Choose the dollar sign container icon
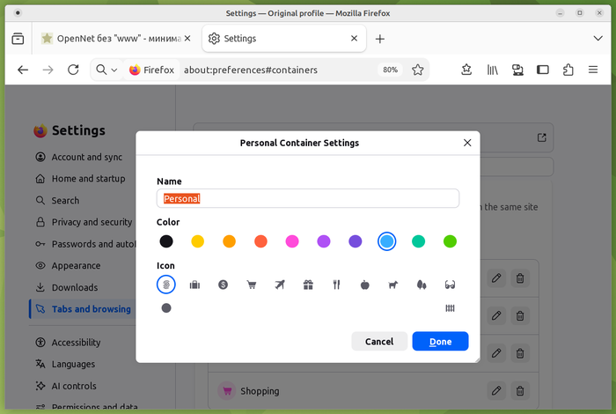The height and width of the screenshot is (414, 616). (223, 285)
